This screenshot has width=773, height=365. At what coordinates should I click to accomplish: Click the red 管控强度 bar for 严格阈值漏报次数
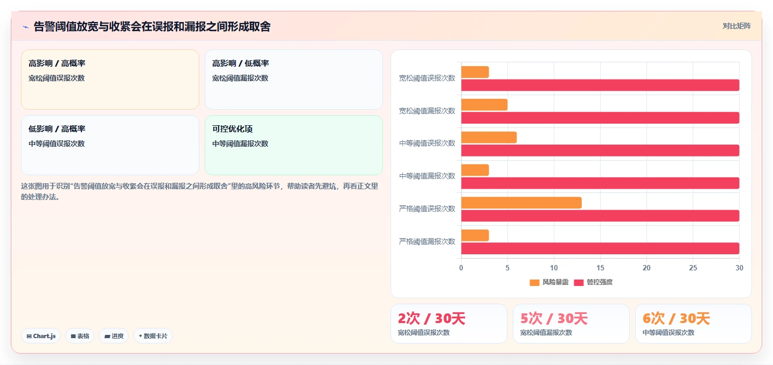coord(600,248)
